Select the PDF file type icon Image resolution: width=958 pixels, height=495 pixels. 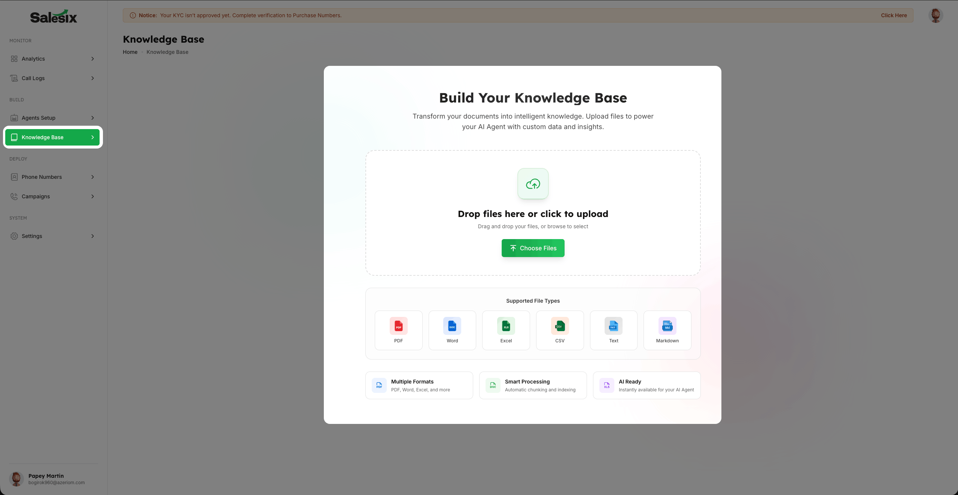click(398, 326)
